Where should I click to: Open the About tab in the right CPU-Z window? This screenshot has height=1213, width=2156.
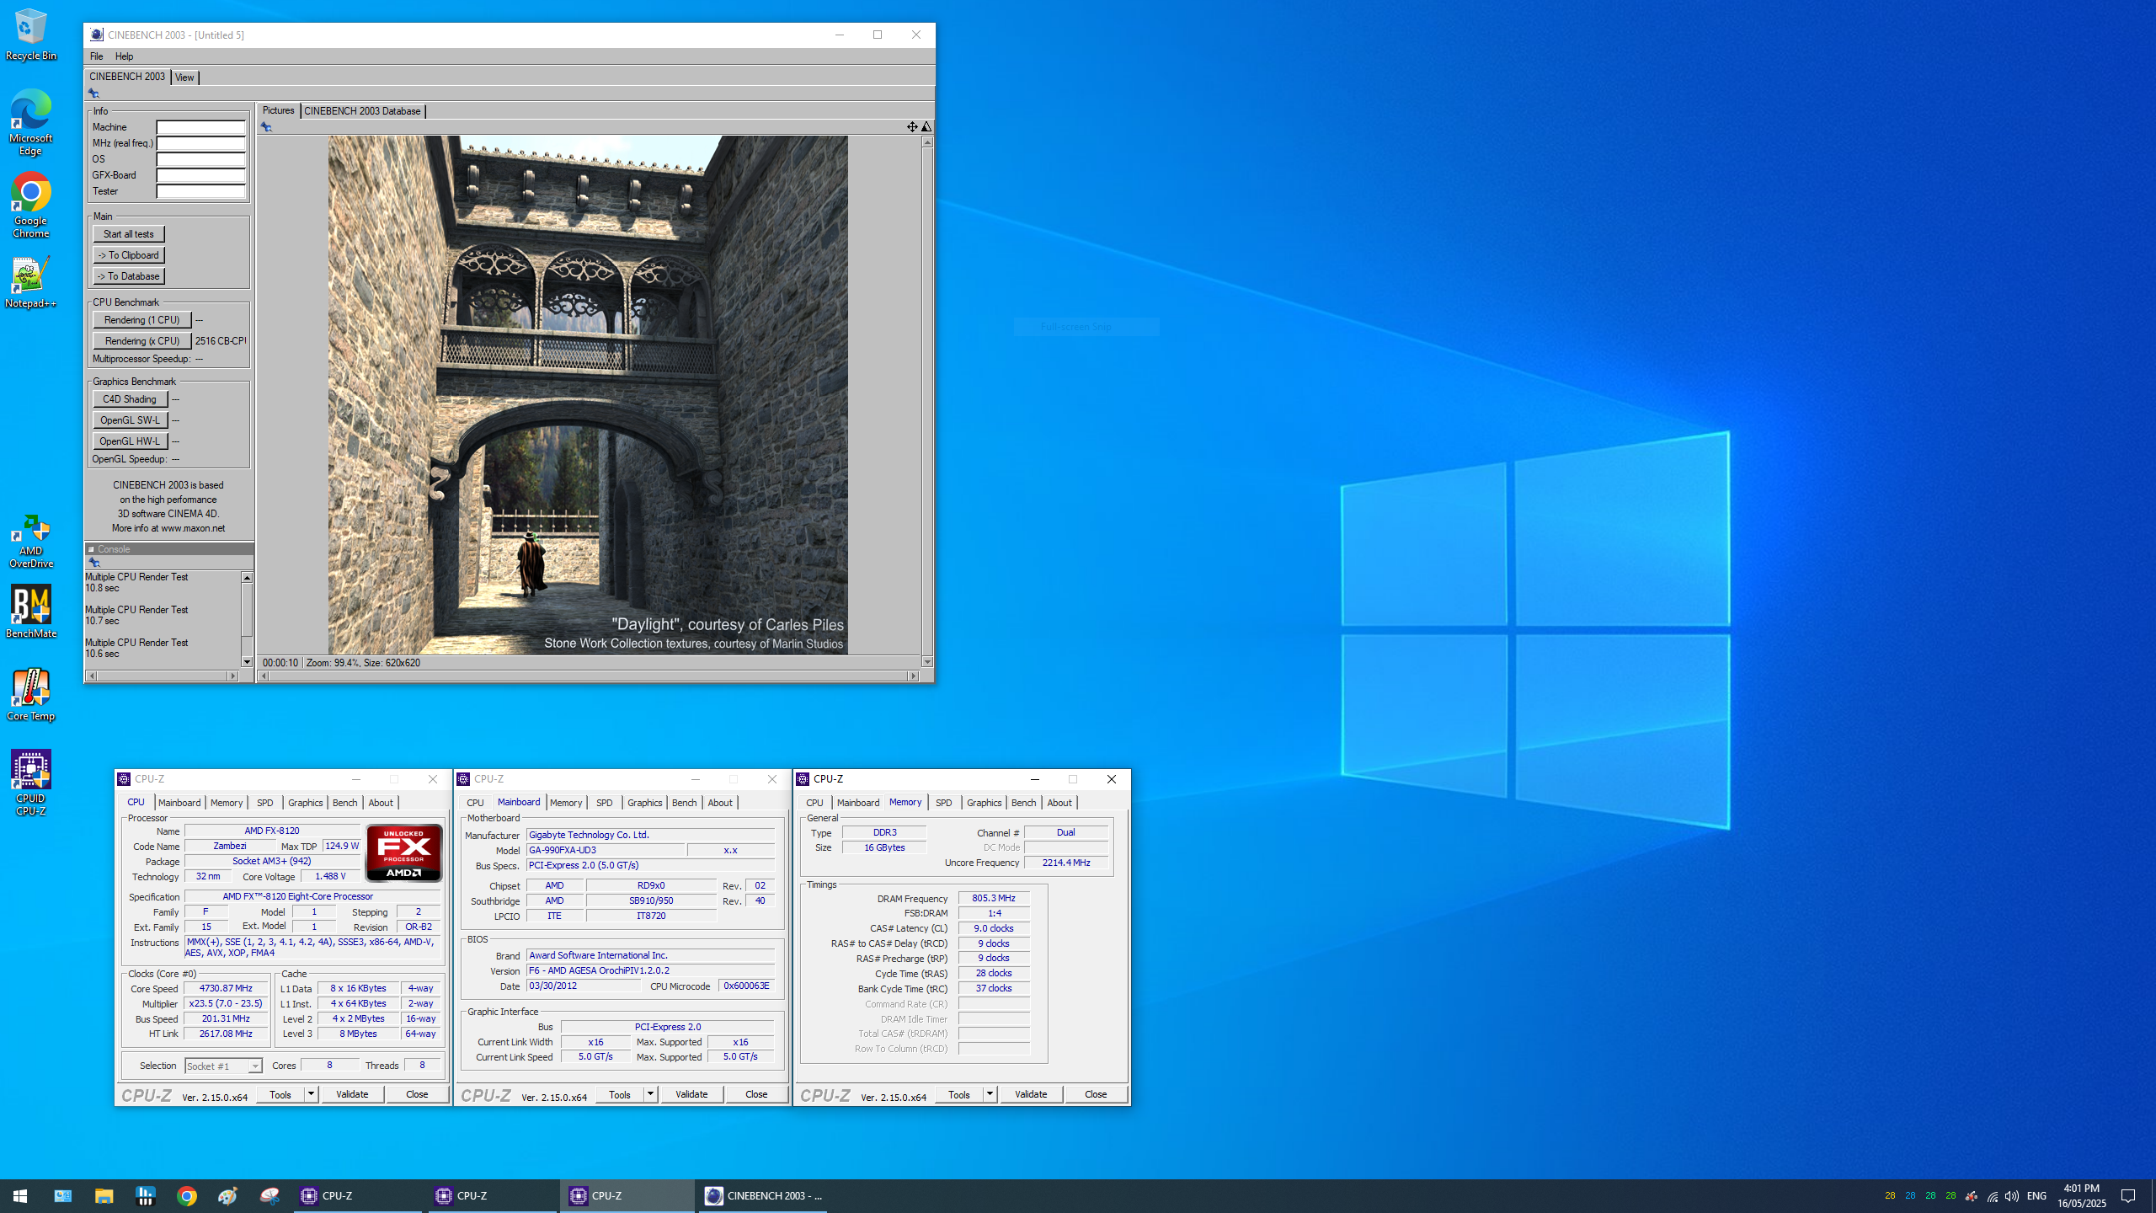(x=1059, y=803)
